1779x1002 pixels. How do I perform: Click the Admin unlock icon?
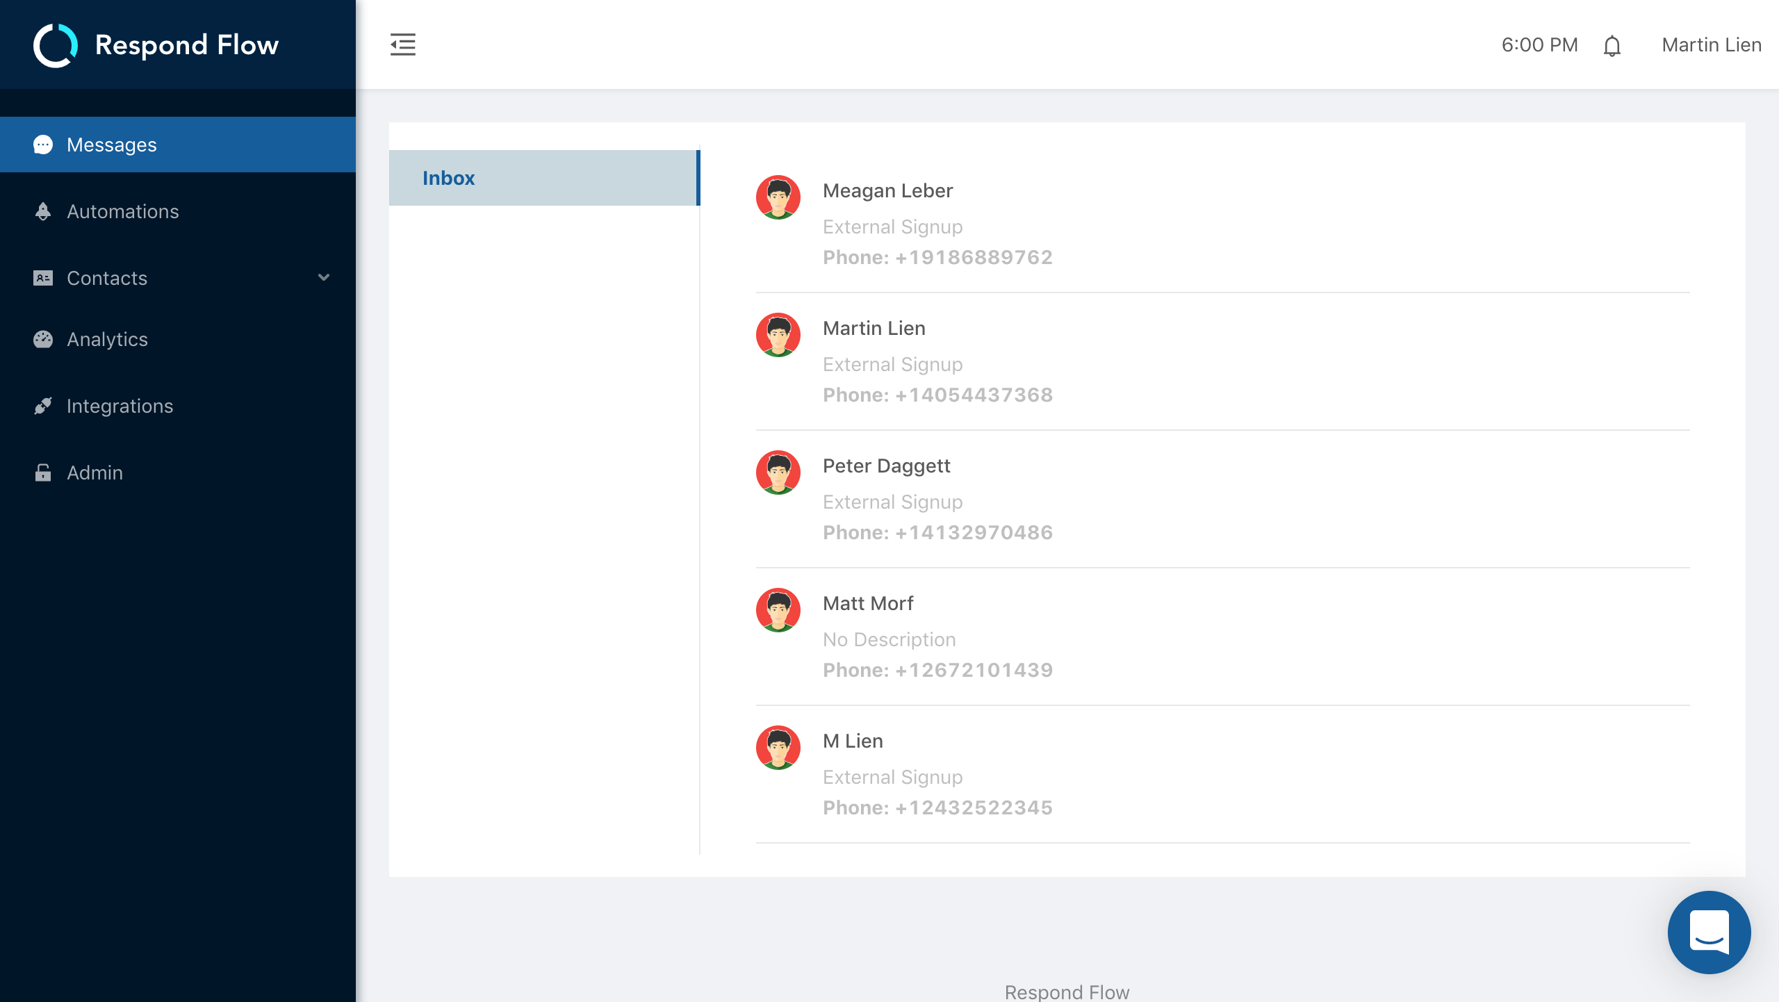point(43,473)
